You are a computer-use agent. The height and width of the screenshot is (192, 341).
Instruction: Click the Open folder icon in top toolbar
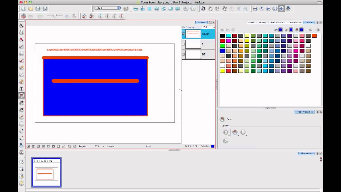click(31, 9)
